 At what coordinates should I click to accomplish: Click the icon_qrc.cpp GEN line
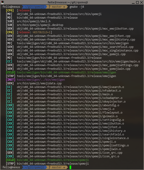coord(64,153)
